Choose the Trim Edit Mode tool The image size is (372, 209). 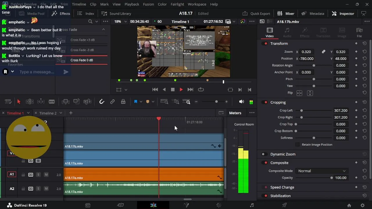pyautogui.click(x=30, y=102)
